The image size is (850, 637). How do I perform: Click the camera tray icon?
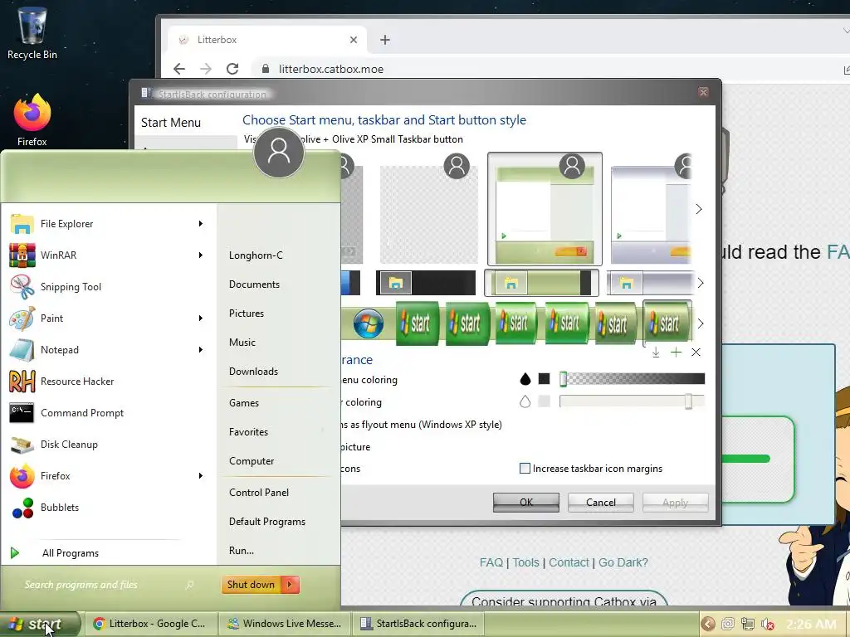tap(727, 624)
